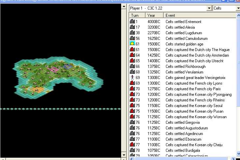The height and width of the screenshot is (160, 240).
Task: Click year 1325BC cell
Action: tap(154, 72)
